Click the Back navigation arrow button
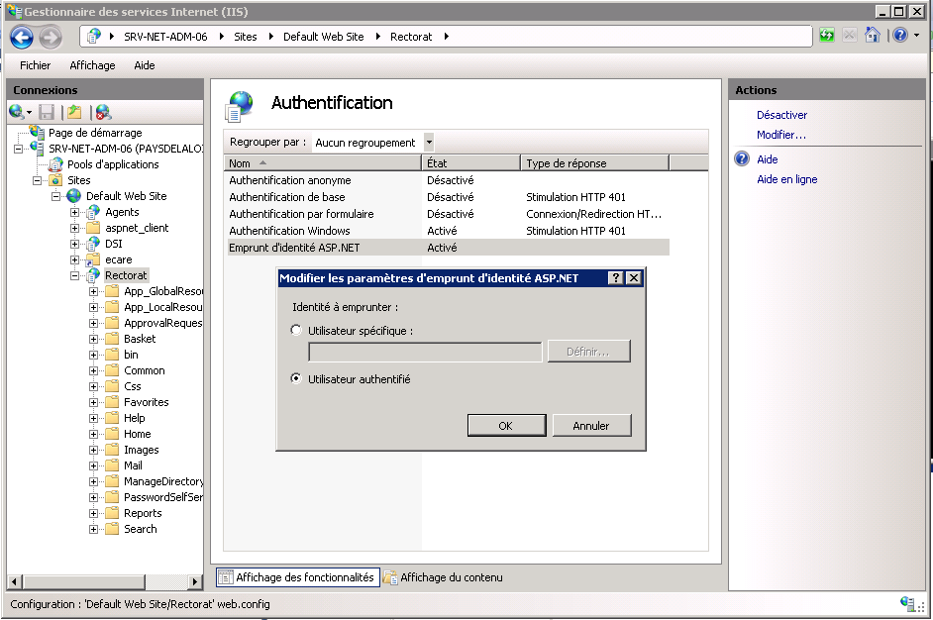The image size is (933, 620). (x=22, y=37)
